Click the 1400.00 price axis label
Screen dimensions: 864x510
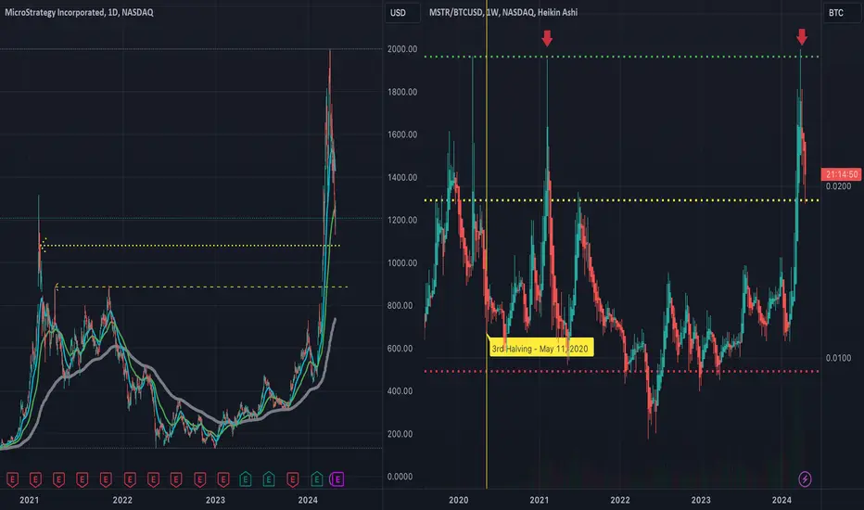402,177
